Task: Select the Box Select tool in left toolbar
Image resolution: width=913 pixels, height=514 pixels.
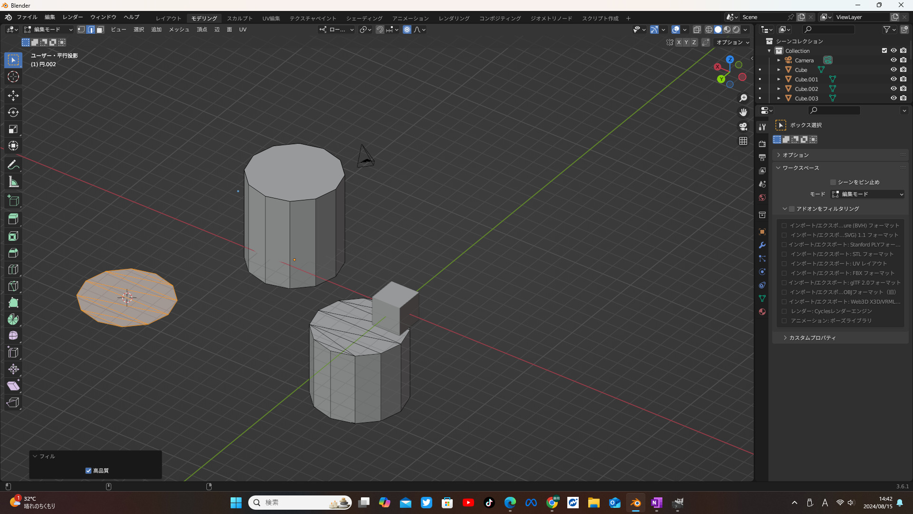Action: click(13, 60)
